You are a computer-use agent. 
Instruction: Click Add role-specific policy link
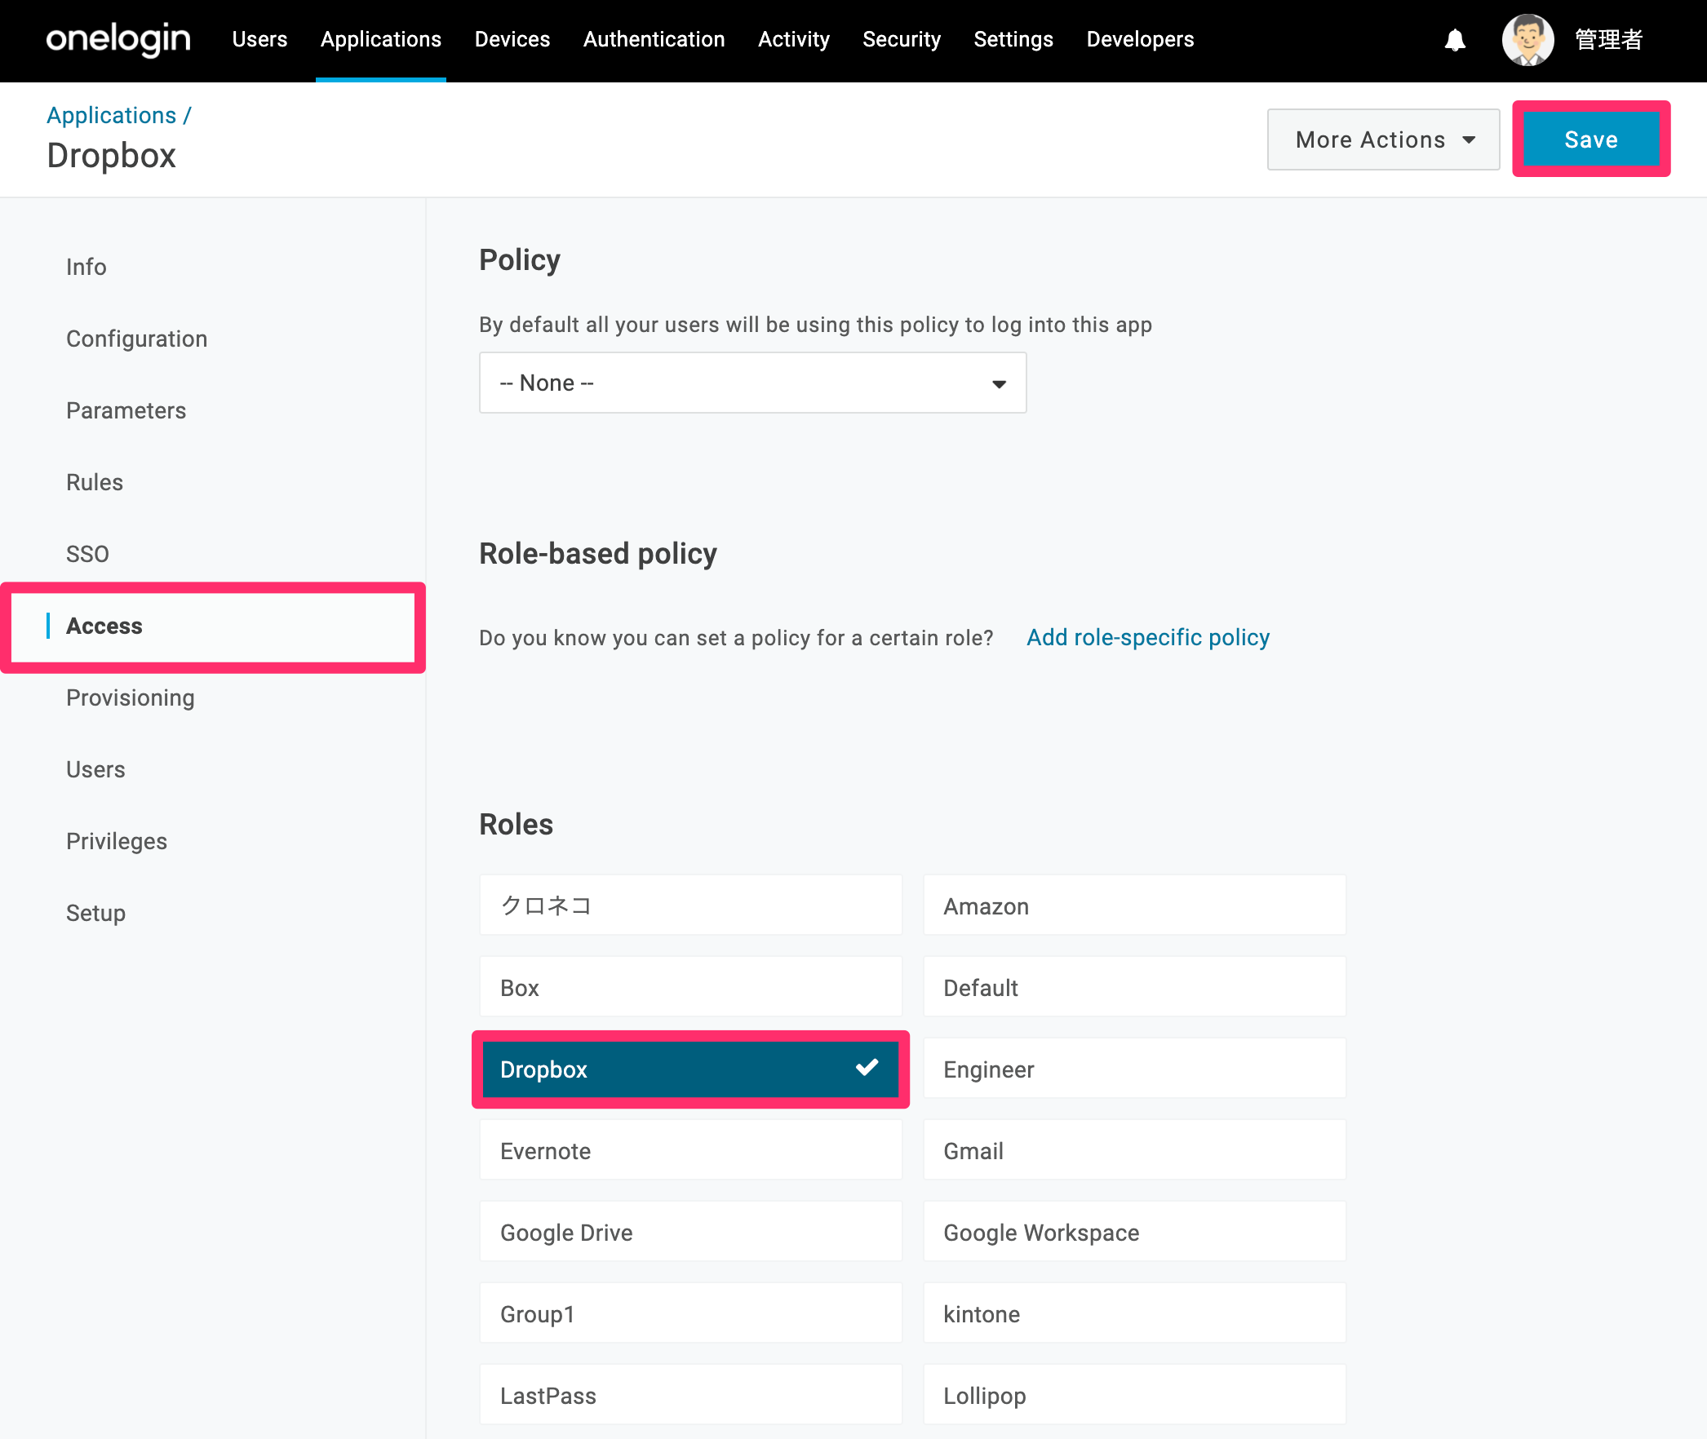[1148, 637]
